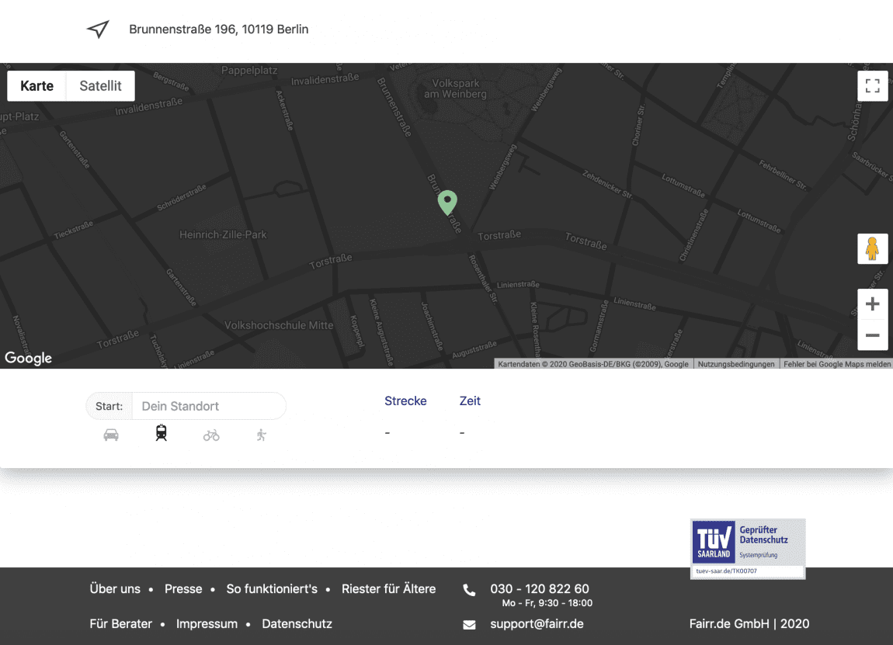Toggle fullscreen map view

click(x=872, y=86)
